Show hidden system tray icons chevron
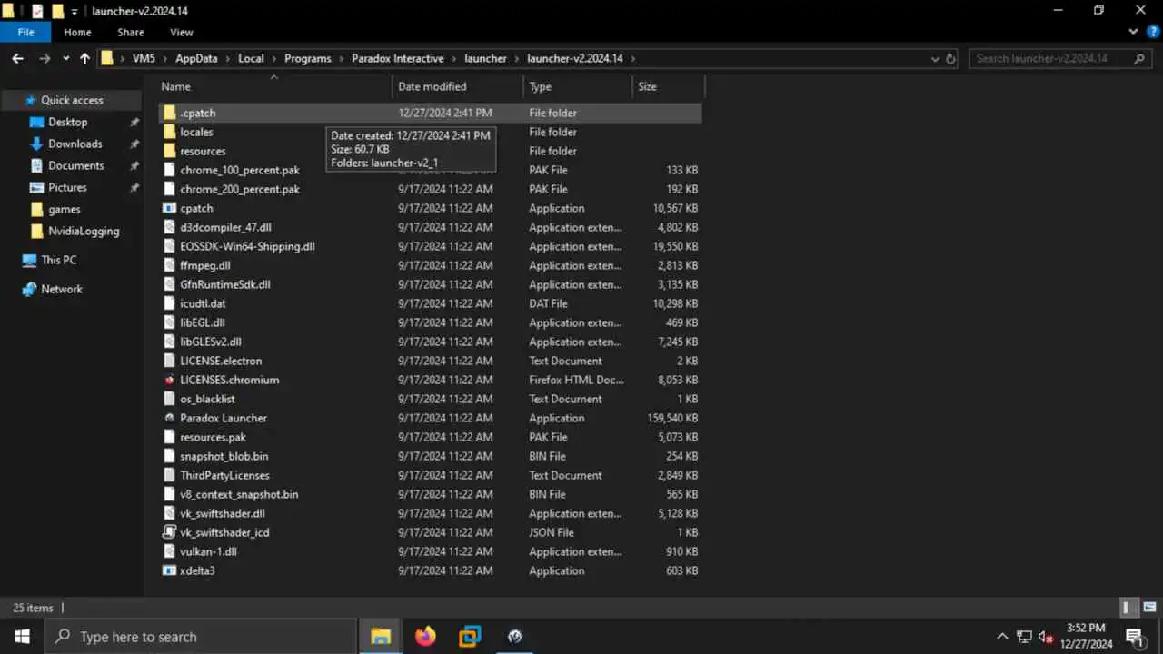 click(x=1002, y=637)
